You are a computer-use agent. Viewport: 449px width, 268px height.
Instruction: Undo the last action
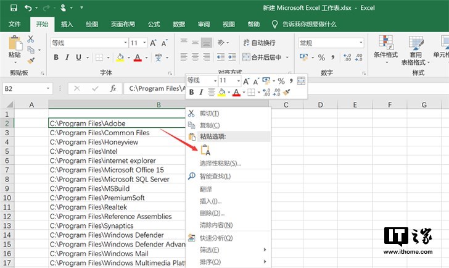click(x=28, y=8)
